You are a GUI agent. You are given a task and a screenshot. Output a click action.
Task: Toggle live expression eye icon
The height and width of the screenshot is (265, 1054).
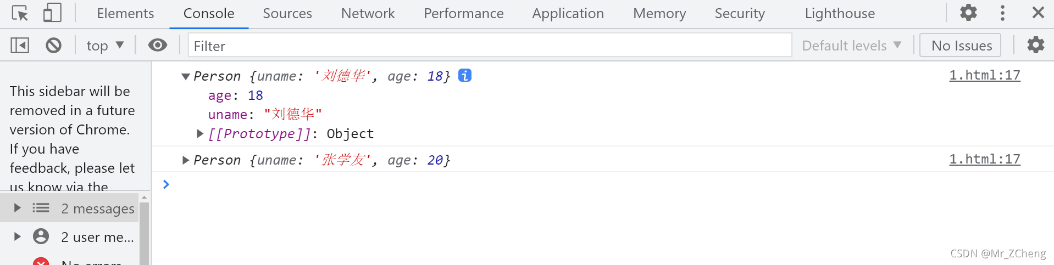click(157, 45)
